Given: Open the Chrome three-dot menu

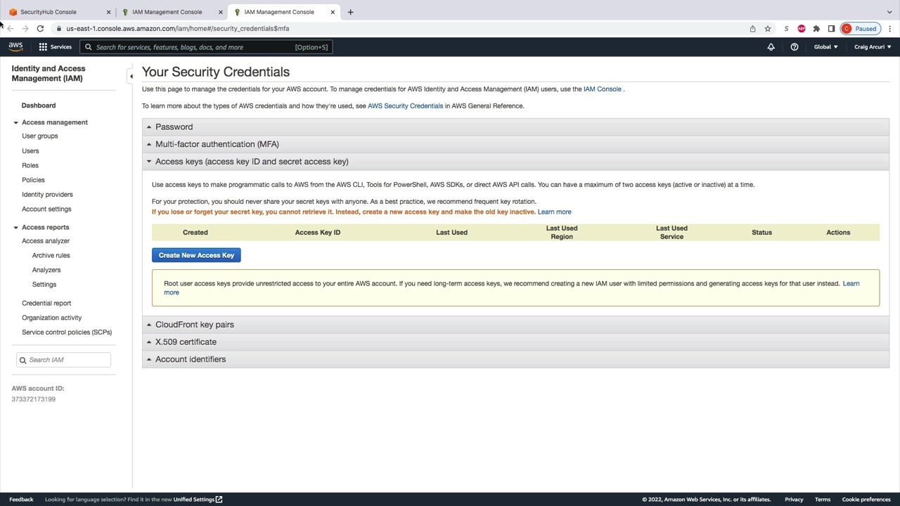Looking at the screenshot, I should point(889,29).
